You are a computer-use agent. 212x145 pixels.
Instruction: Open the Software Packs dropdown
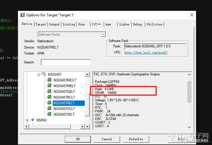[103, 35]
